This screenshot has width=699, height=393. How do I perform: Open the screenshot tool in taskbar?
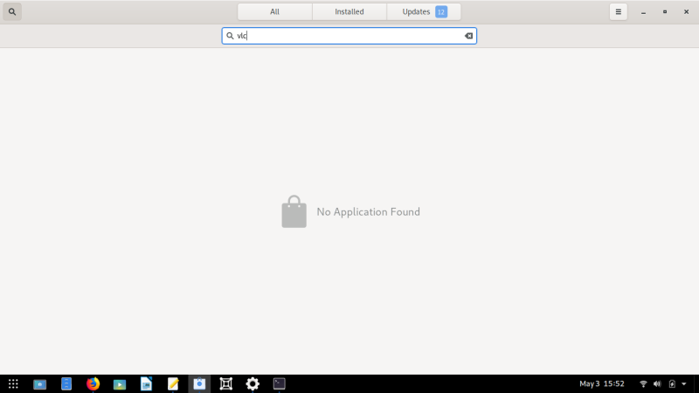(x=226, y=383)
